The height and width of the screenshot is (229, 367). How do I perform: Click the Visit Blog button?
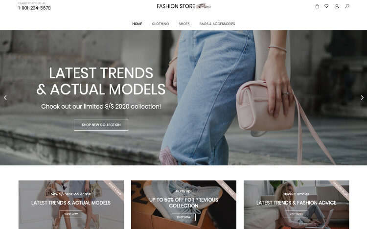tap(297, 214)
